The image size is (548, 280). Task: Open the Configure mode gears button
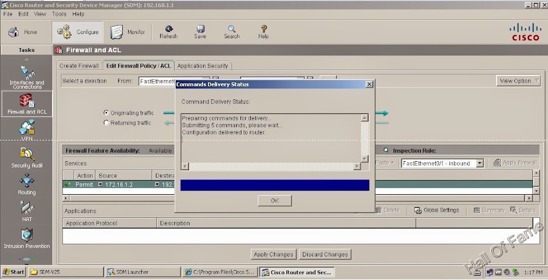click(x=78, y=32)
